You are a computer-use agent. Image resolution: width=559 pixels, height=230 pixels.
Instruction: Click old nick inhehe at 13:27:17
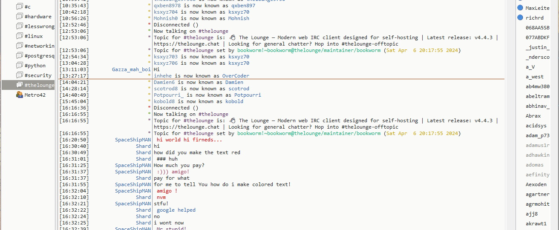coord(163,76)
